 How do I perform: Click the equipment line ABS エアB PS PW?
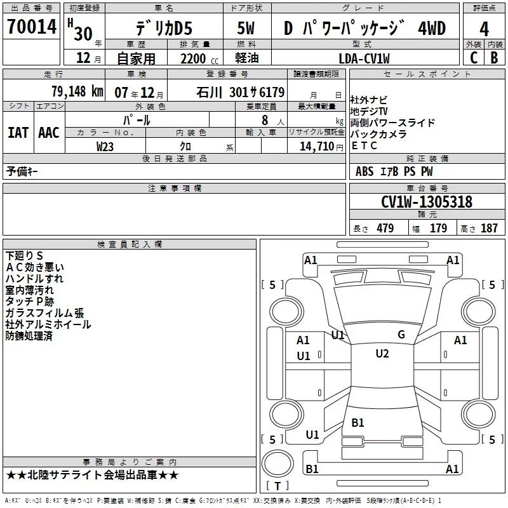394,171
